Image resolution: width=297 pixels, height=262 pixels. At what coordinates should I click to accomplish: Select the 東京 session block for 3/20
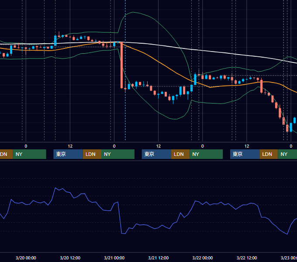68,154
